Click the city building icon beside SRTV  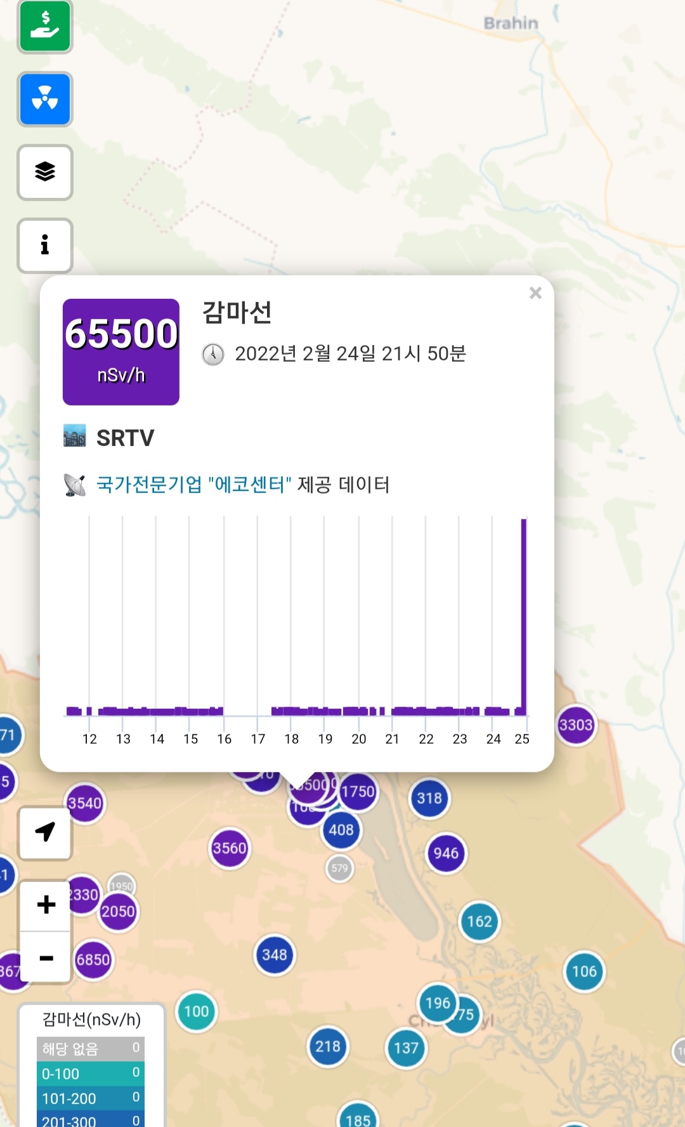point(75,437)
